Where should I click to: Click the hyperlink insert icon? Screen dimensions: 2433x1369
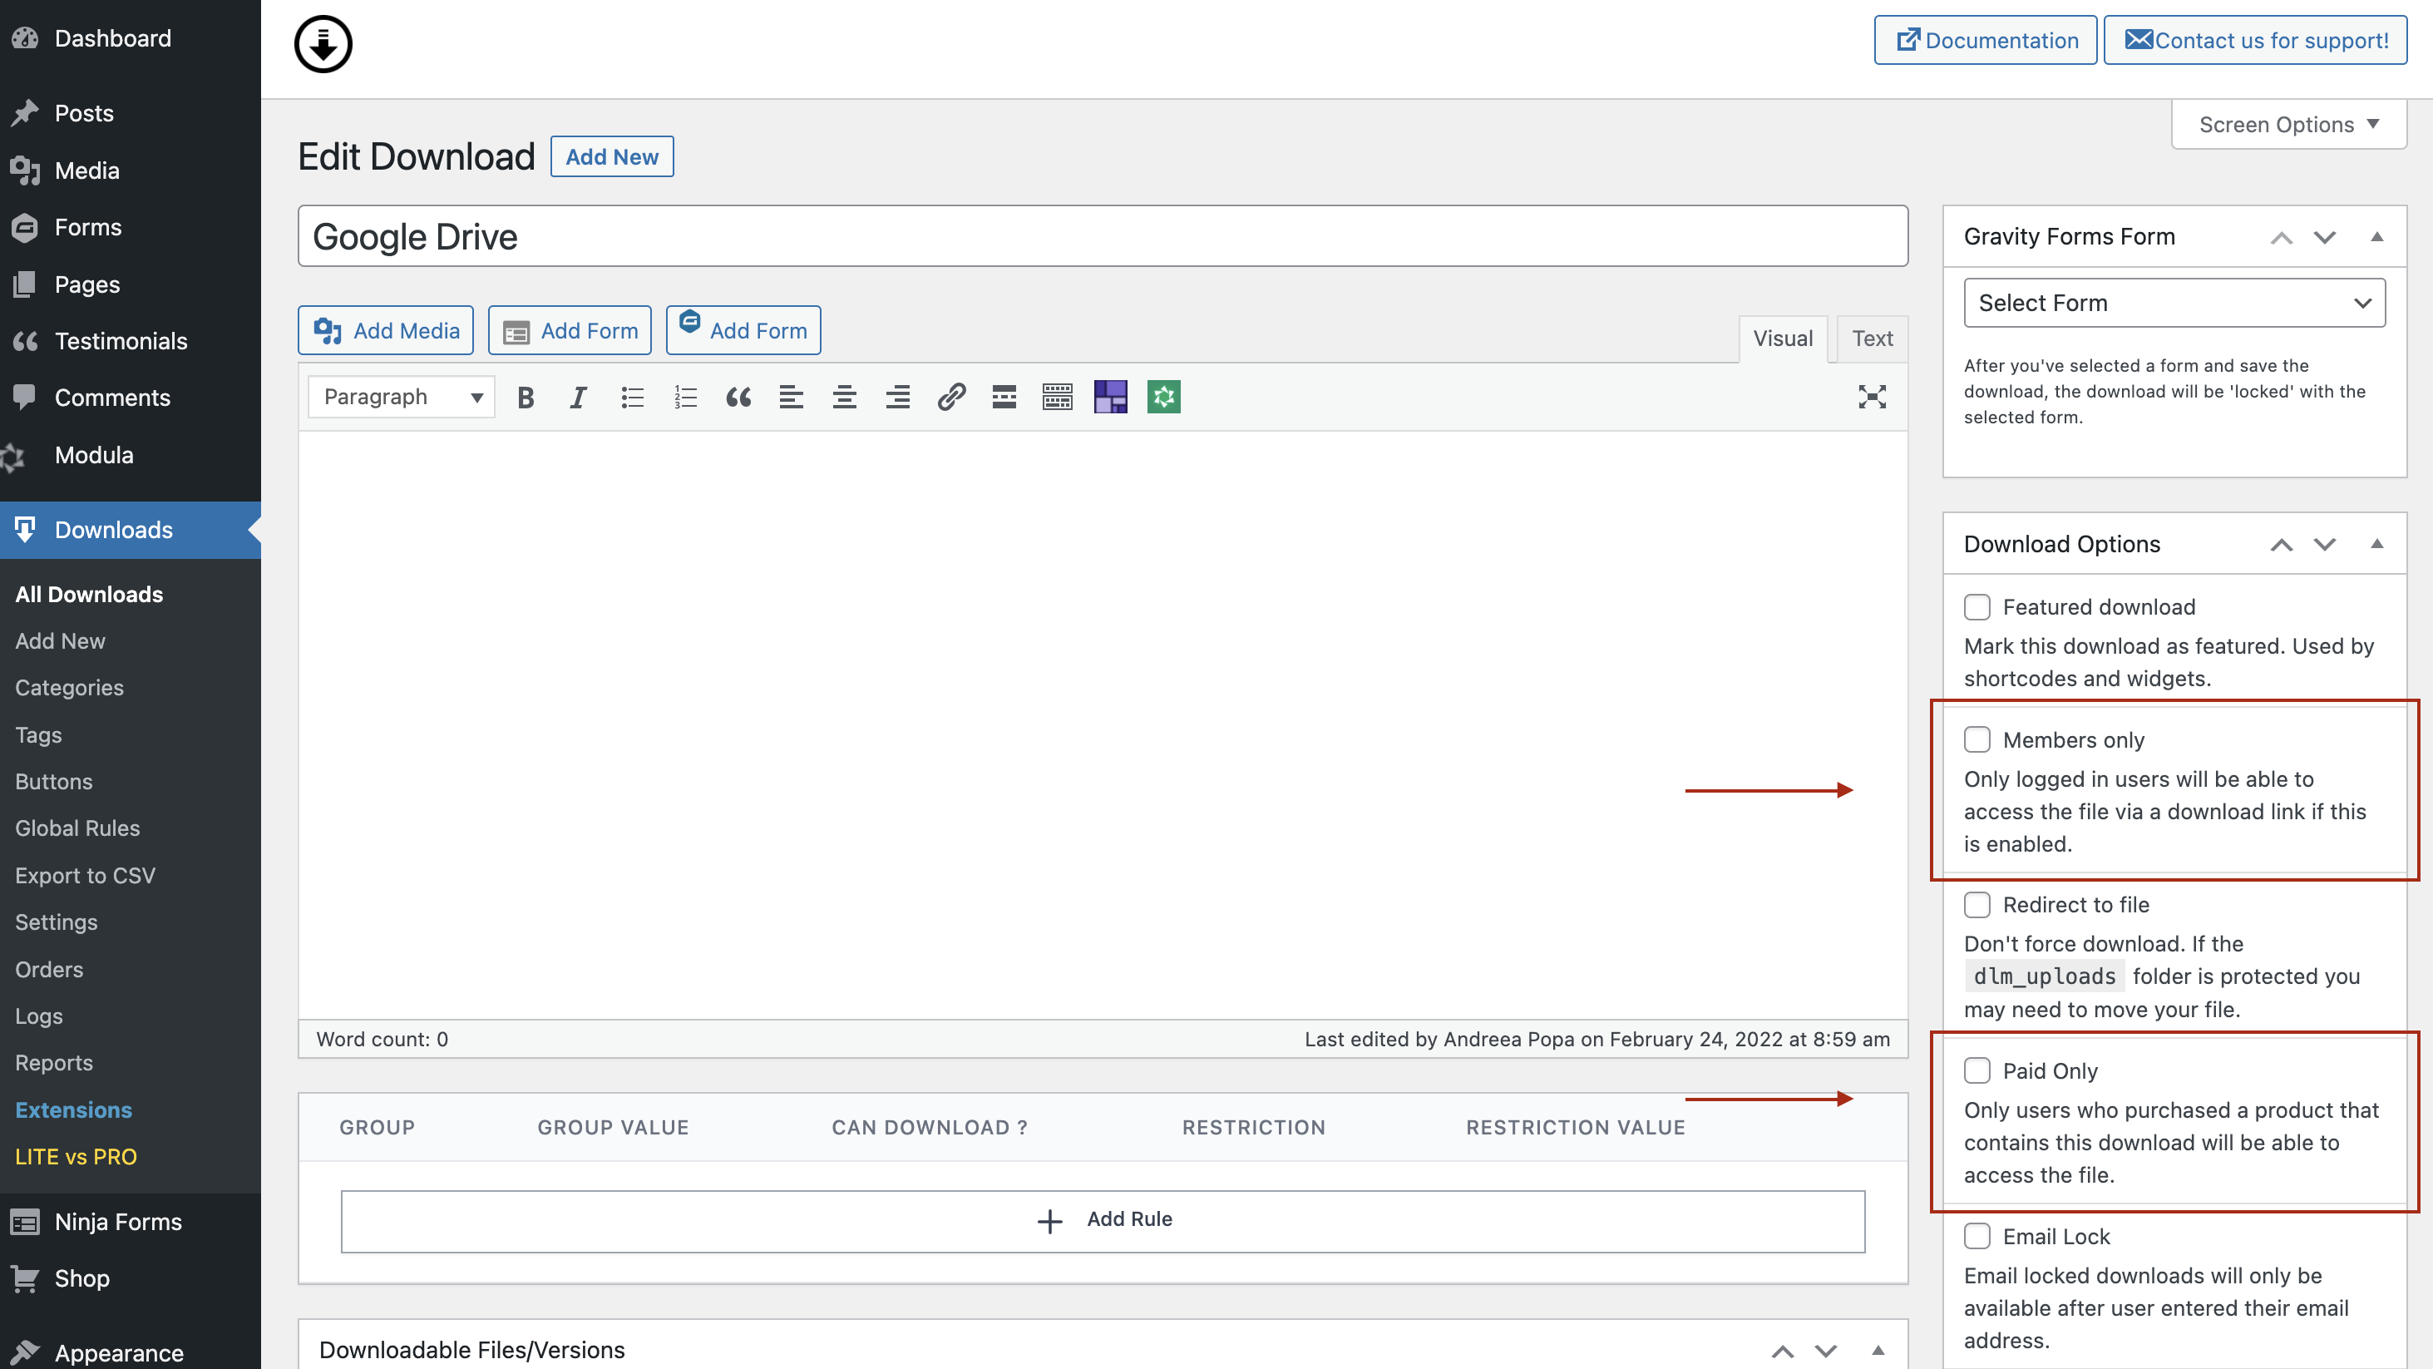[x=950, y=396]
